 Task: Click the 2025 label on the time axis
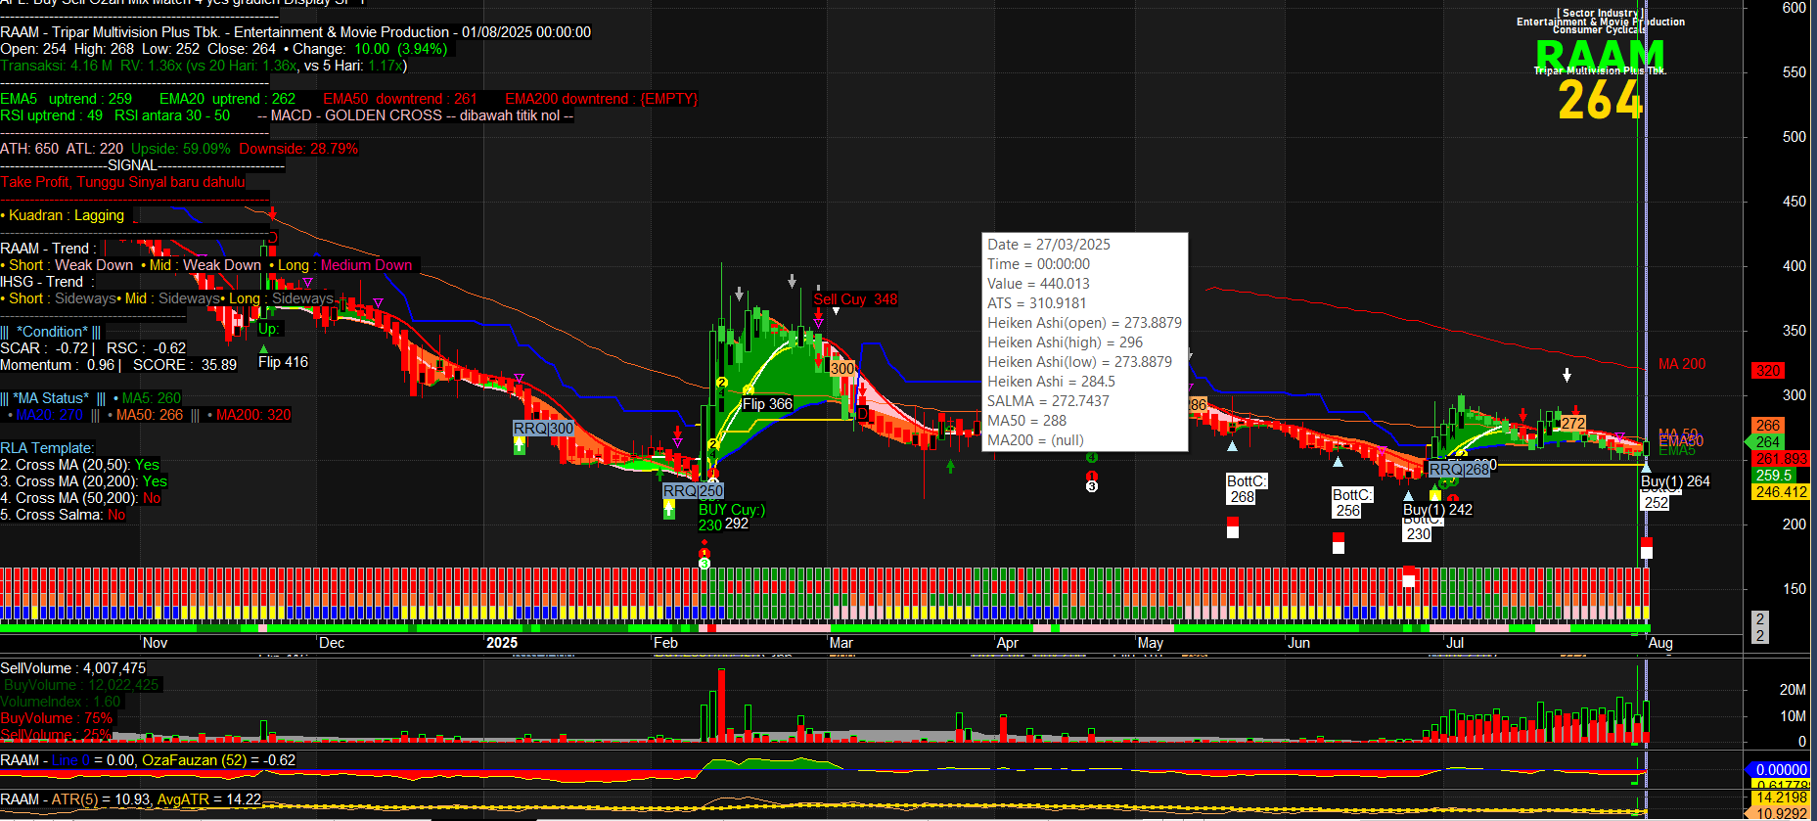coord(502,643)
